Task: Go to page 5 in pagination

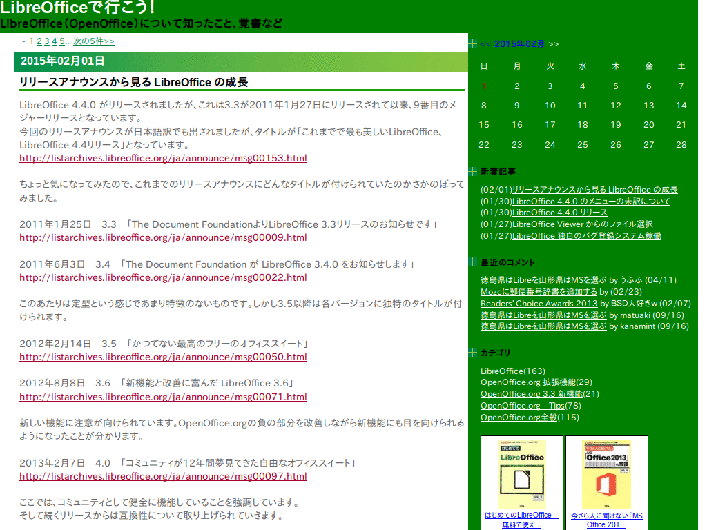Action: point(62,41)
